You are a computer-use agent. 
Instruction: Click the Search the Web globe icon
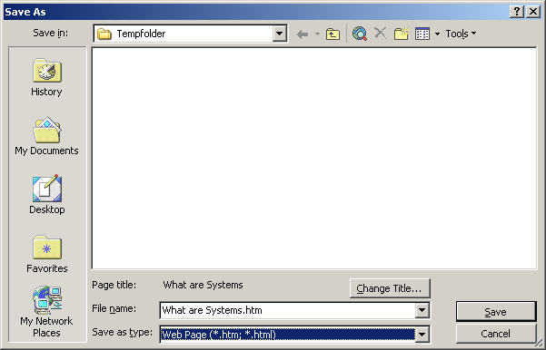(x=360, y=34)
